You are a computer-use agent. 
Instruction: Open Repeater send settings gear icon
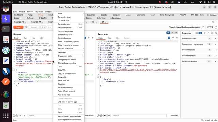coord(26,27)
